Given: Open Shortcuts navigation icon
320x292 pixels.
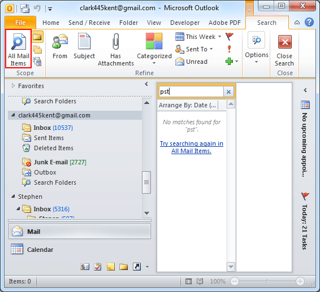Looking at the screenshot, I should click(x=137, y=267).
